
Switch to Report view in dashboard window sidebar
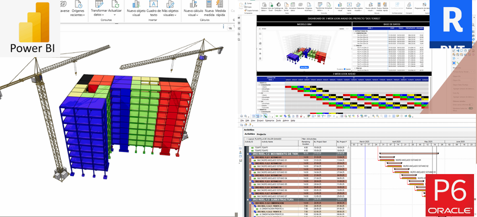[x=239, y=18]
